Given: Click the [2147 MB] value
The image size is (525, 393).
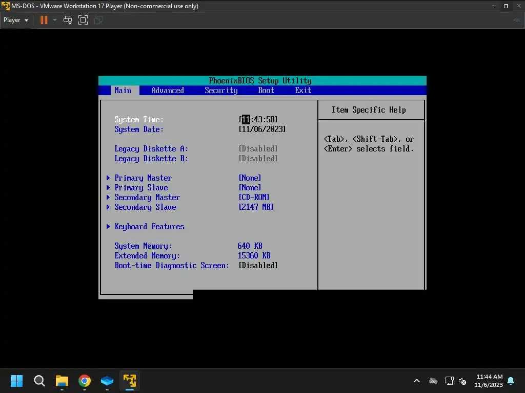Looking at the screenshot, I should point(256,207).
